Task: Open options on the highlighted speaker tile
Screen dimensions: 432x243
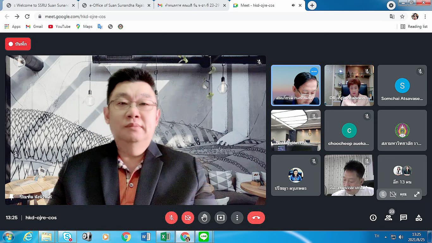Action: click(314, 72)
